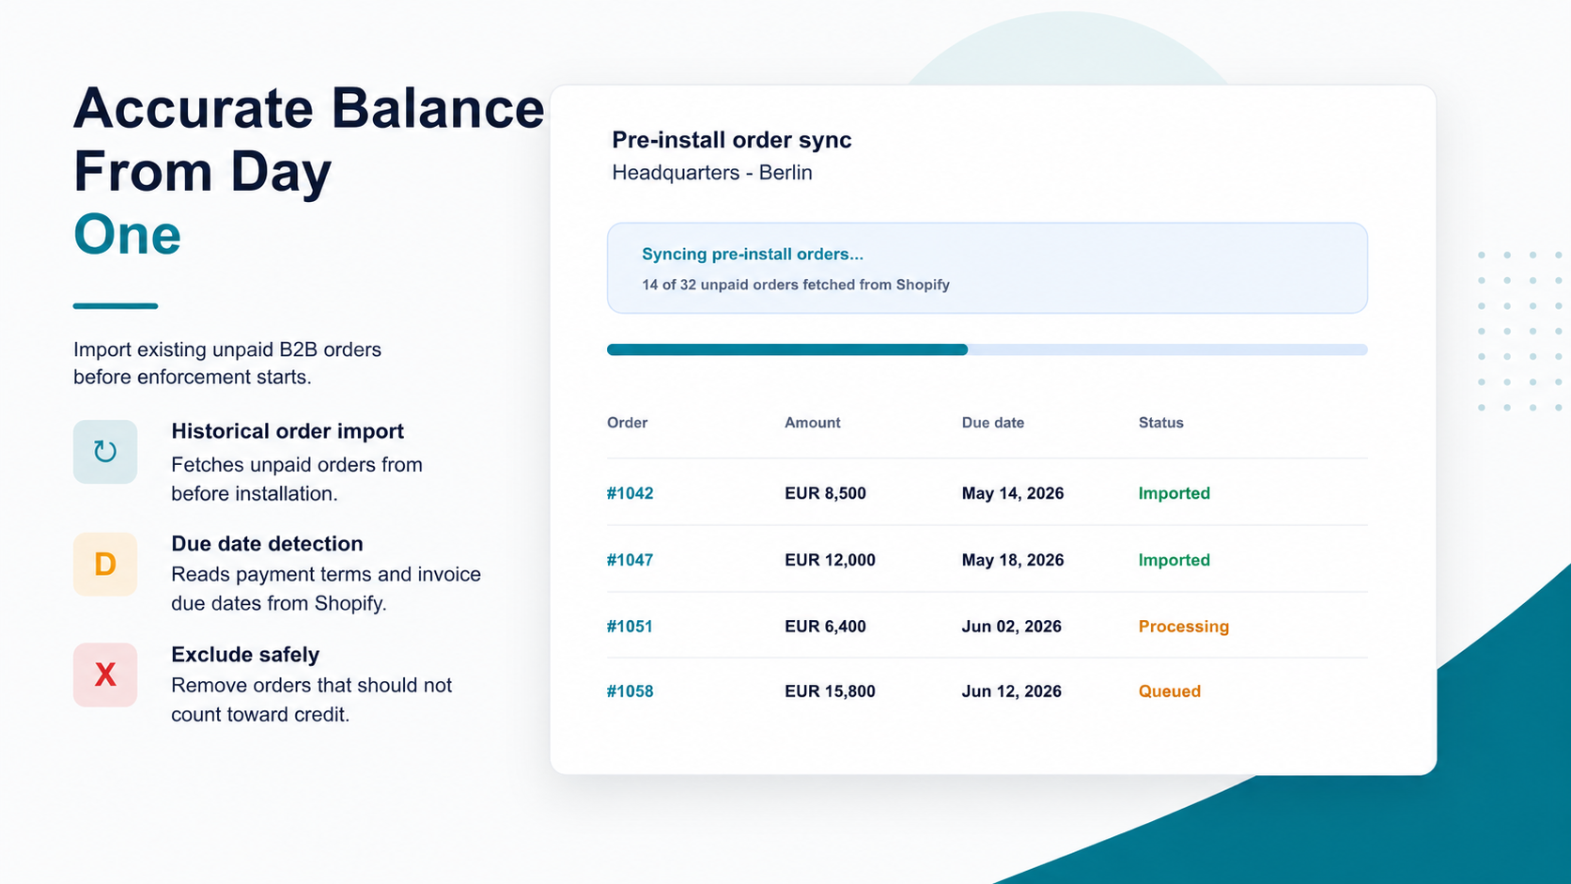Select the Syncing pre-install orders banner

point(988,268)
